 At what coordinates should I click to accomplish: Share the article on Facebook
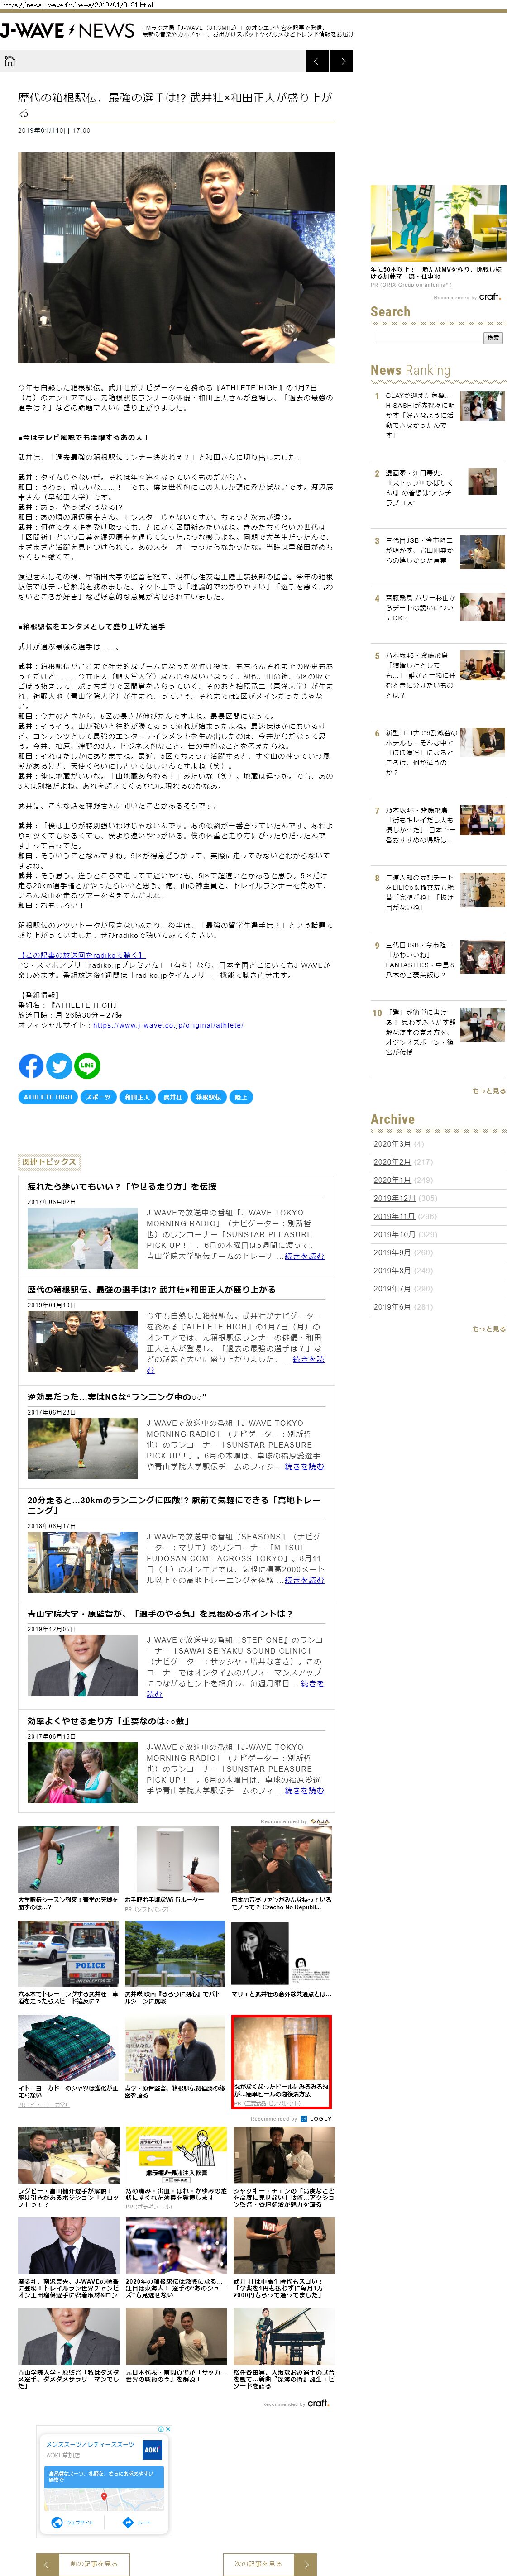pos(31,1066)
